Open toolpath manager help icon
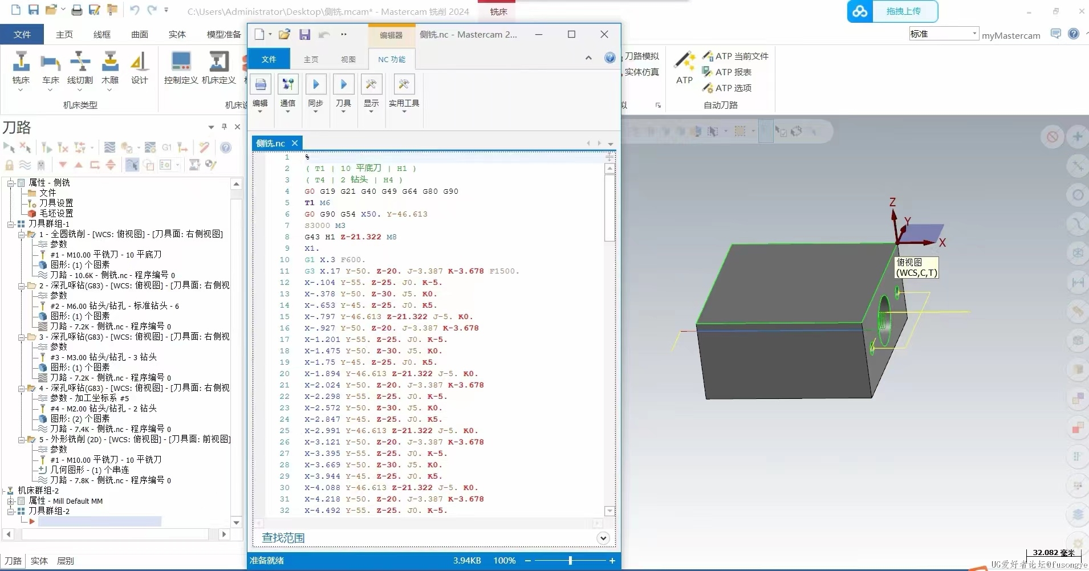This screenshot has height=571, width=1089. coord(226,148)
